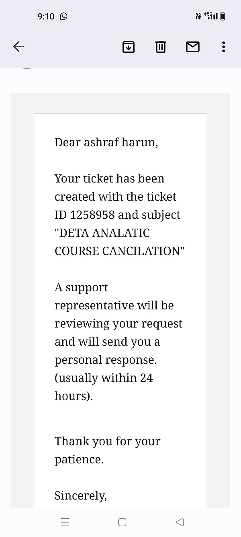The image size is (241, 537).
Task: Tap the VoLTE status indicator
Action: [x=198, y=16]
